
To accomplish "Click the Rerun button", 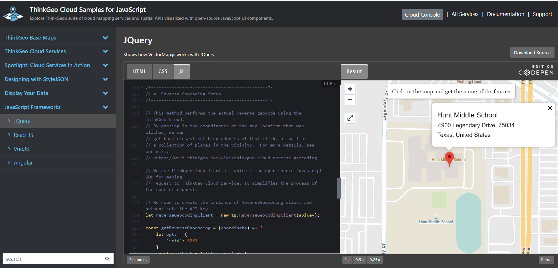I will tap(546, 260).
